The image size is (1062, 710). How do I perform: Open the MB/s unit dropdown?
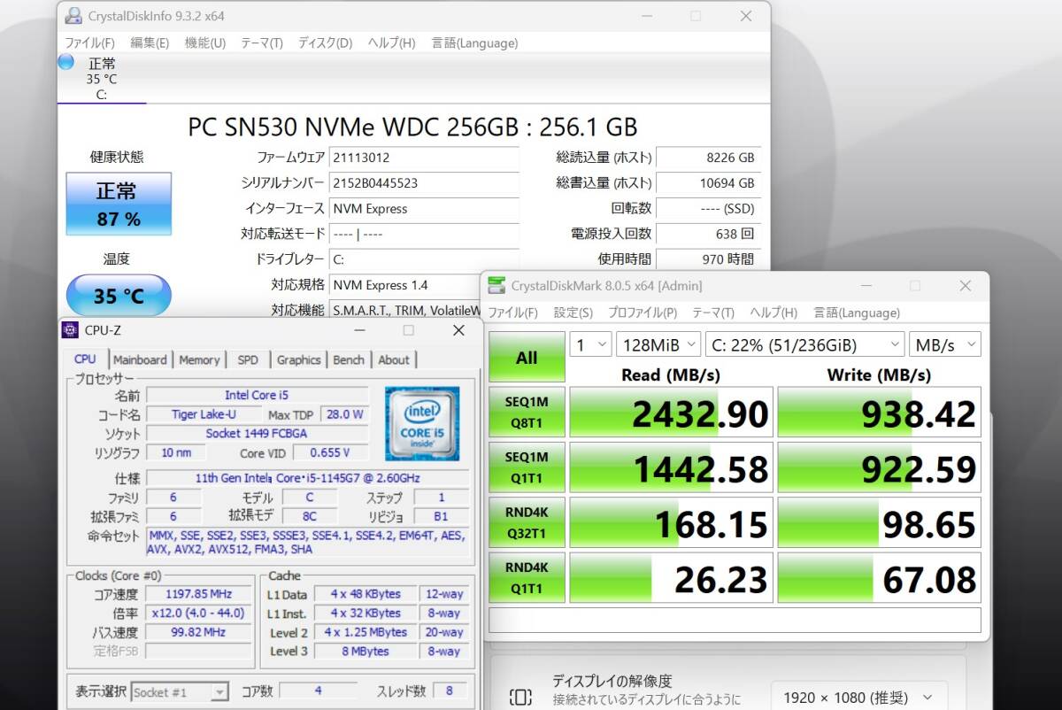coord(945,344)
